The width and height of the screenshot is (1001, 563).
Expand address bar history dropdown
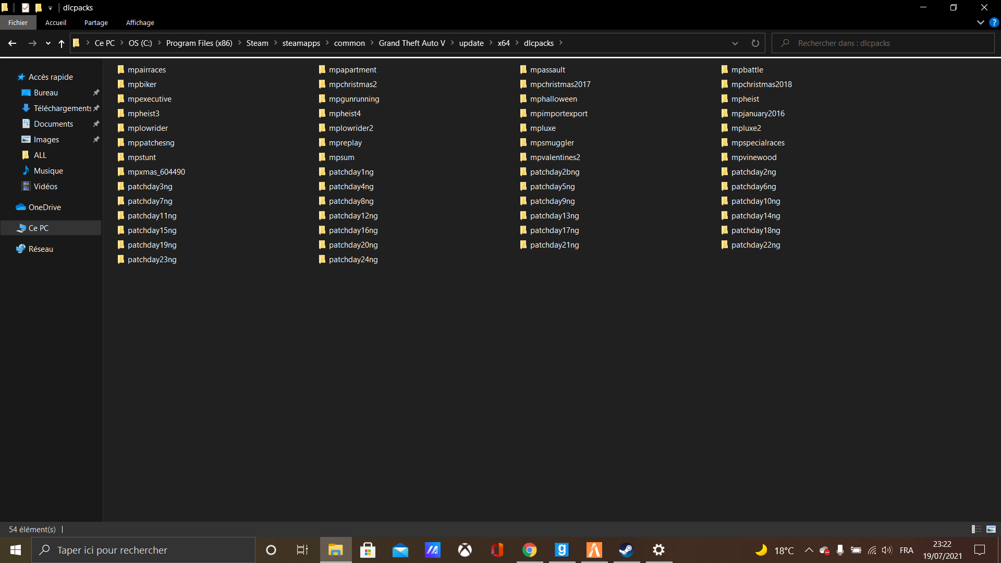click(735, 43)
